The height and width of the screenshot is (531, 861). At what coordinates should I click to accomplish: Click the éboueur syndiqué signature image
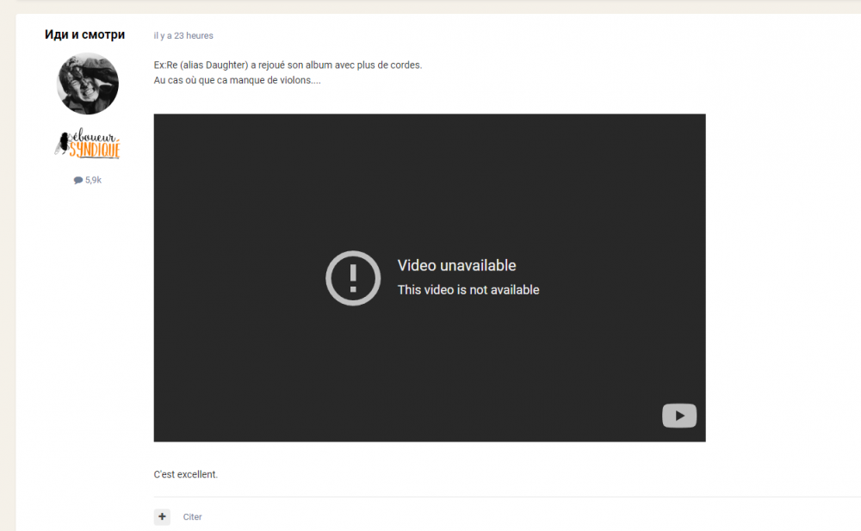point(86,145)
